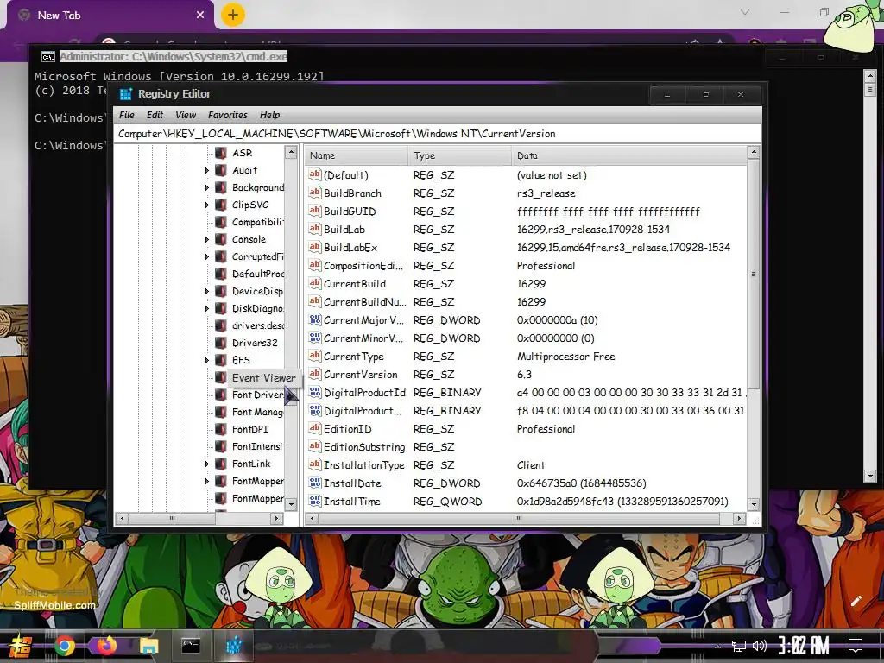Click the BuildLab string value icon
This screenshot has height=663, width=884.
click(314, 229)
